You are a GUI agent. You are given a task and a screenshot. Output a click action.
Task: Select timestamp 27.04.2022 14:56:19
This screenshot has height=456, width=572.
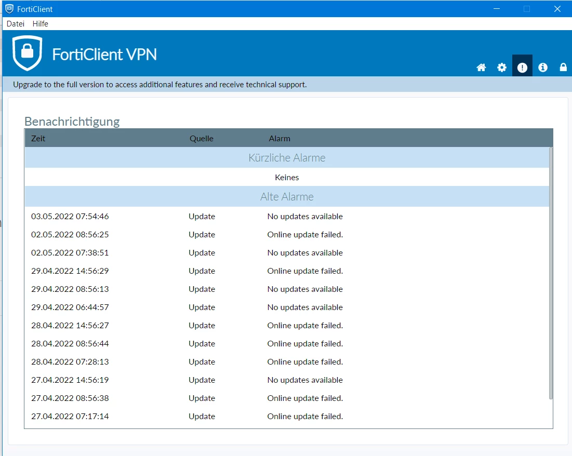click(x=70, y=380)
